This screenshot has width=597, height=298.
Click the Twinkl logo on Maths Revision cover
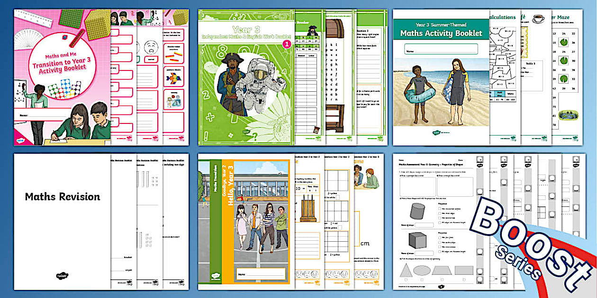tap(62, 276)
